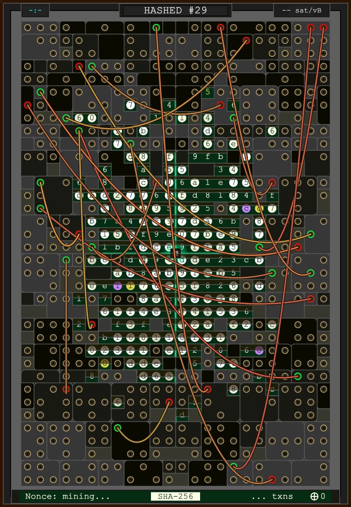
Task: Click the glowing cursor square at grid center
Action: click(175, 252)
